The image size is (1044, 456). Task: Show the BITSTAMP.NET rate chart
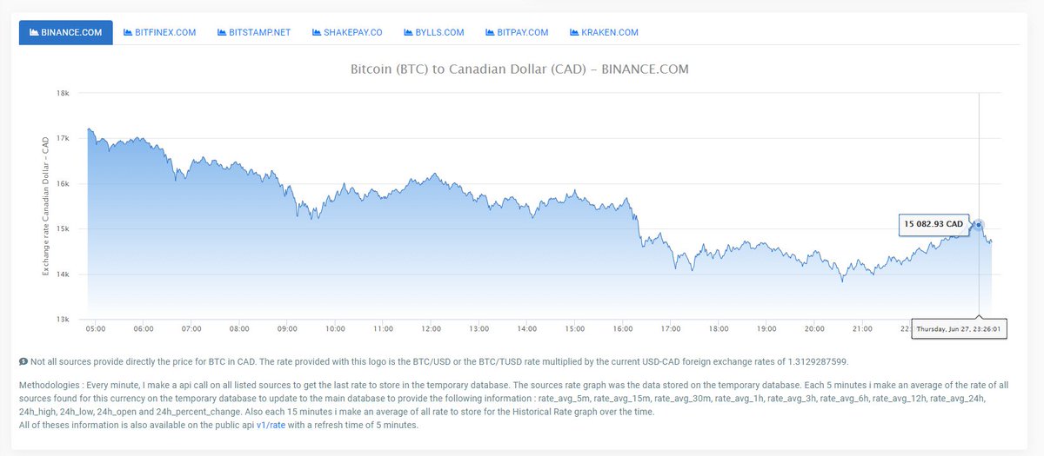(x=254, y=33)
